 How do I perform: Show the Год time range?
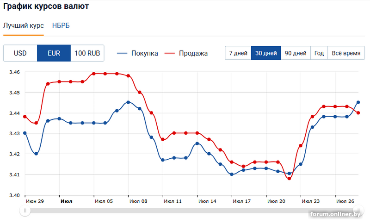319,53
